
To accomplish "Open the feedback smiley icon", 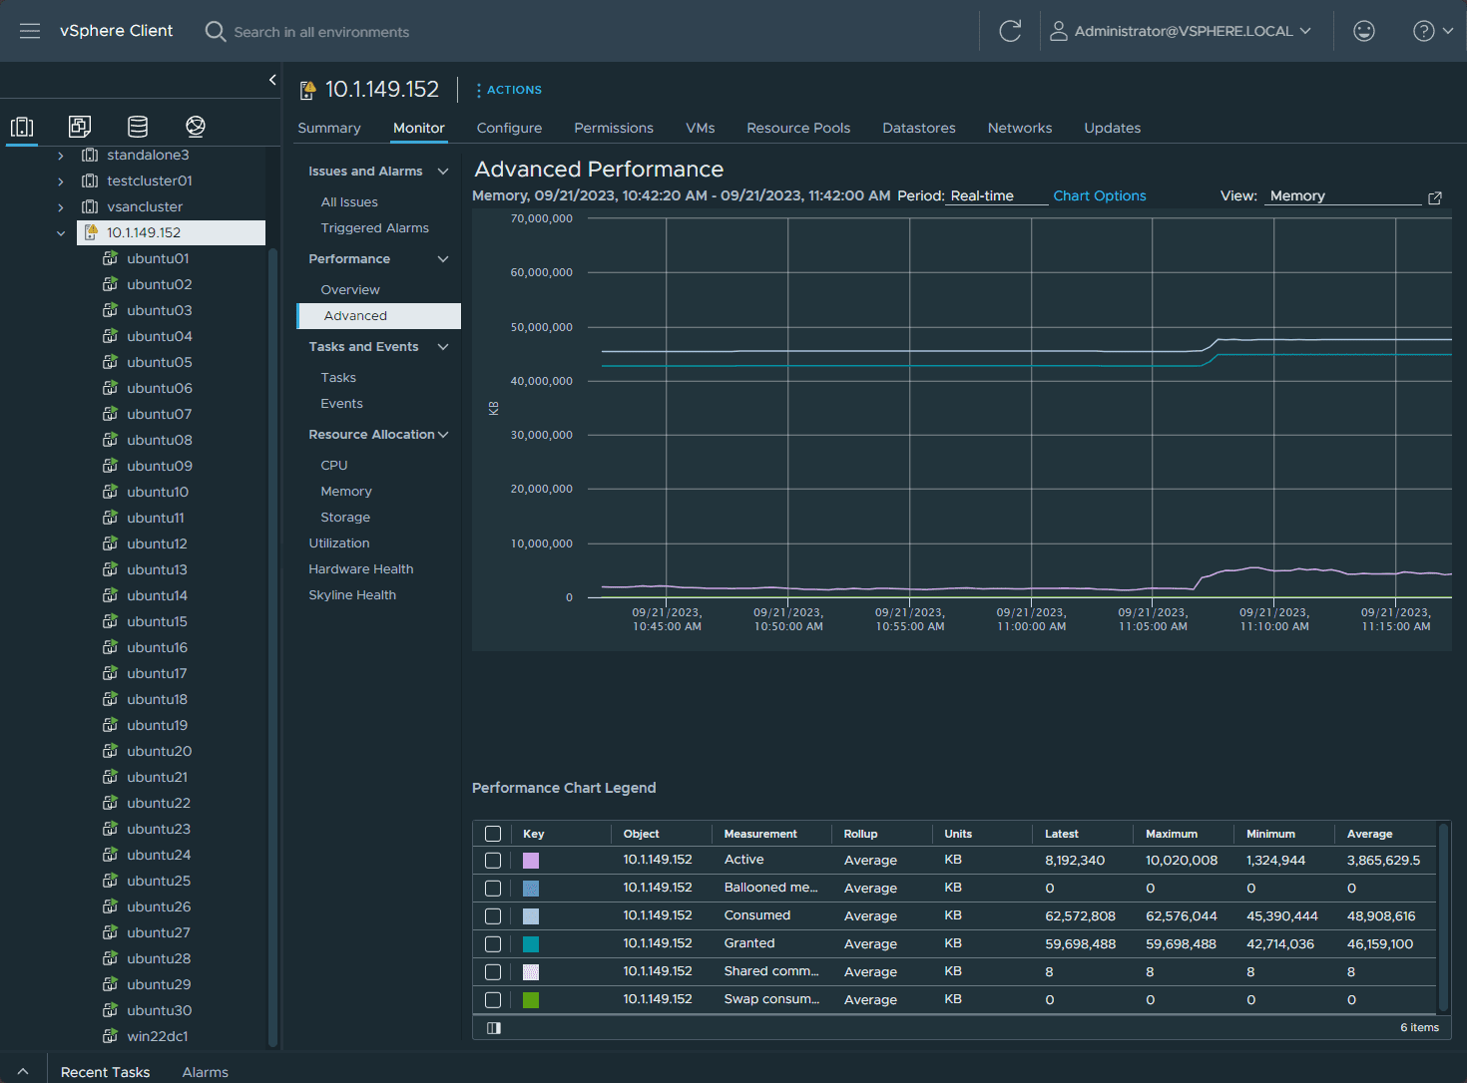I will click(x=1363, y=31).
